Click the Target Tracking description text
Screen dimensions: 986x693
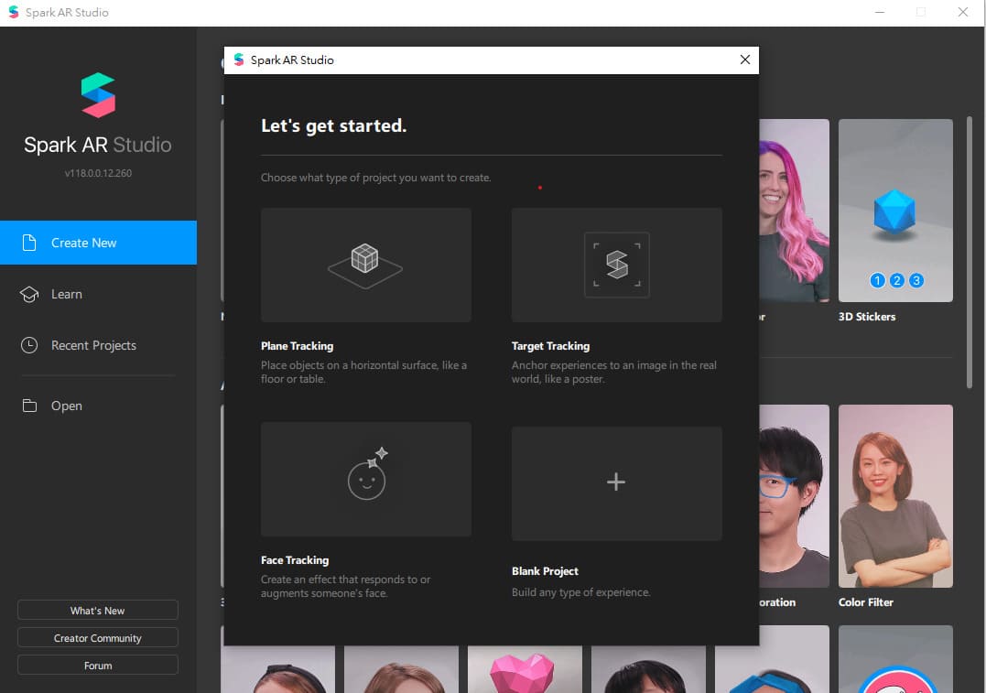(x=614, y=373)
